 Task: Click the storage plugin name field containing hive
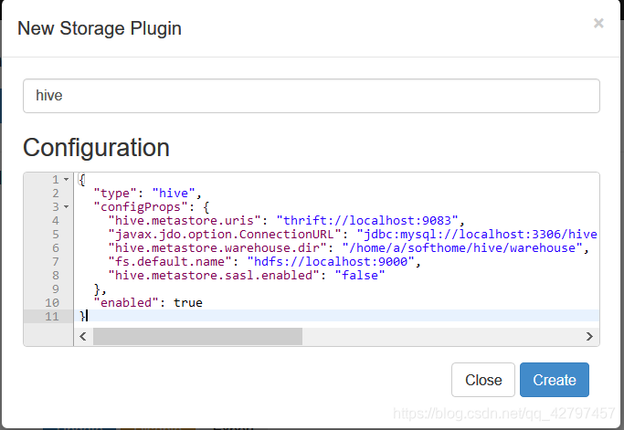point(312,96)
